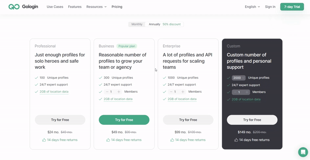The height and width of the screenshot is (160, 310).
Task: Click Try for Free on Business plan
Action: 124,120
